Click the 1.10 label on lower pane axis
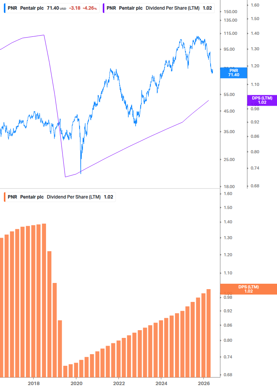Image resolution: width=277 pixels, height=389 pixels. tap(228, 273)
